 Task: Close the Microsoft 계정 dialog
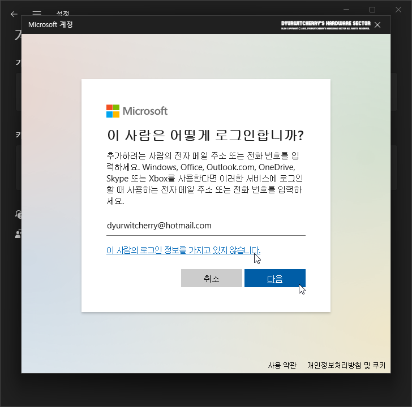point(377,25)
